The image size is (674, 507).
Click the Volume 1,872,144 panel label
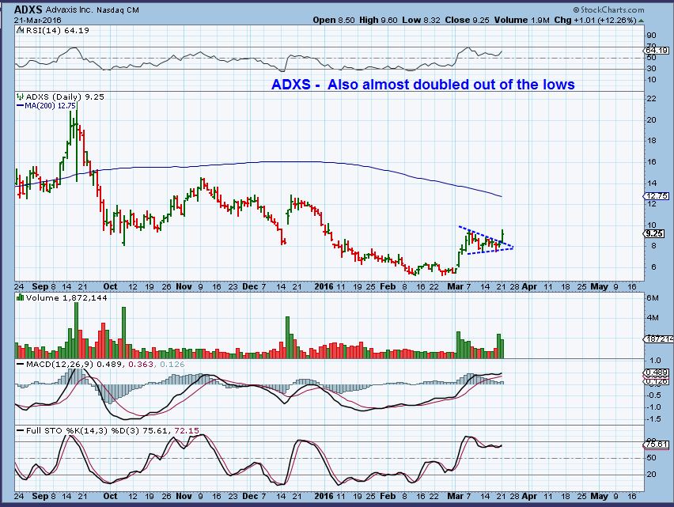click(x=66, y=297)
